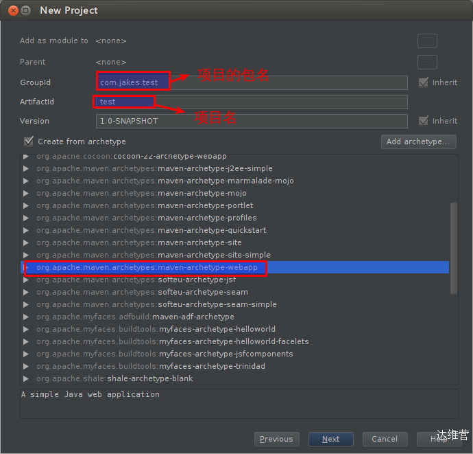Expand the myfaces-archetype-trinidad node

point(26,366)
